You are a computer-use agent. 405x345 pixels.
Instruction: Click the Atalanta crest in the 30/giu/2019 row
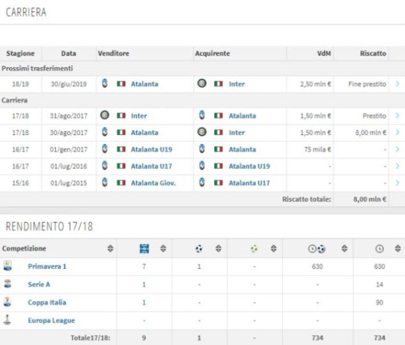pyautogui.click(x=105, y=83)
